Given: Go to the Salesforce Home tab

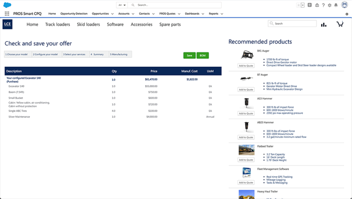Looking at the screenshot, I should (x=52, y=14).
